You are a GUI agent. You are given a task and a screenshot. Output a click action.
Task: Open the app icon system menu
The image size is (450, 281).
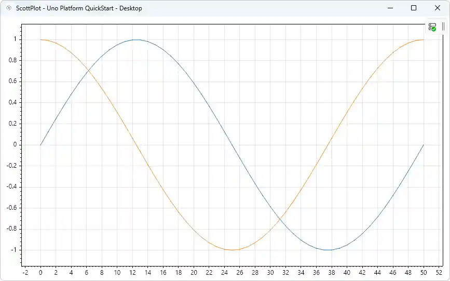pyautogui.click(x=8, y=8)
